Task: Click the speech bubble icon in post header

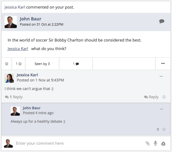Action: pos(162,21)
